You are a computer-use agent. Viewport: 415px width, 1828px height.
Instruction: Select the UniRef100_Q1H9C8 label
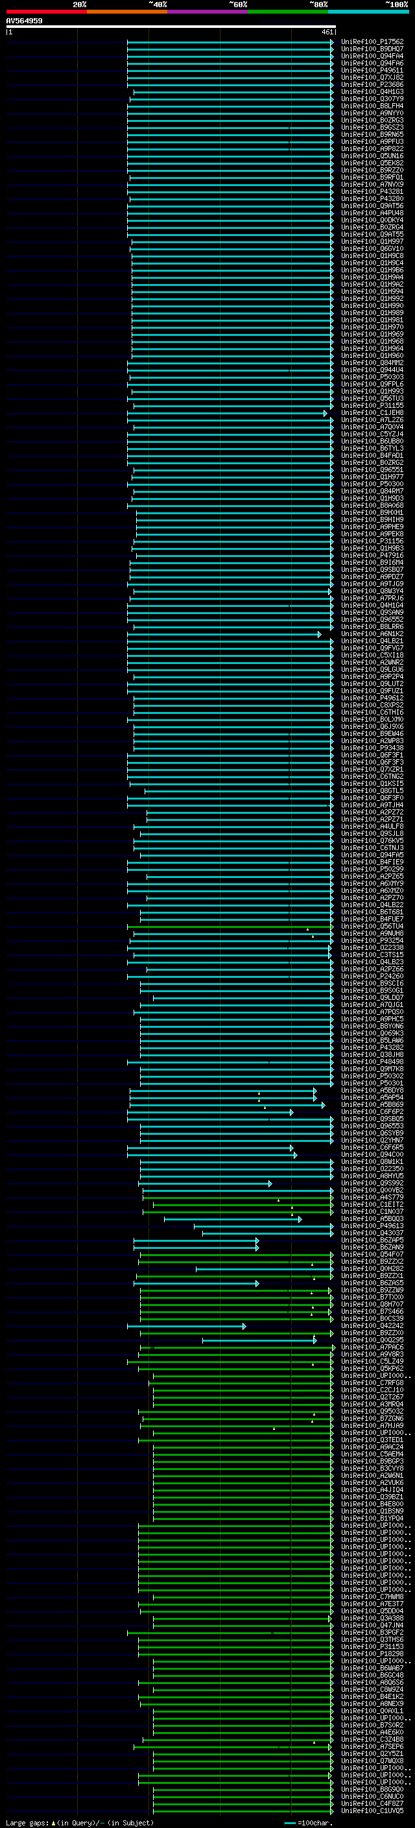372,256
